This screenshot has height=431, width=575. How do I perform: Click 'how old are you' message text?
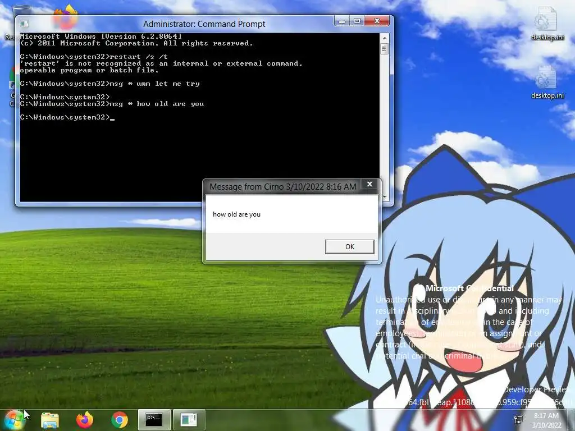(x=236, y=214)
